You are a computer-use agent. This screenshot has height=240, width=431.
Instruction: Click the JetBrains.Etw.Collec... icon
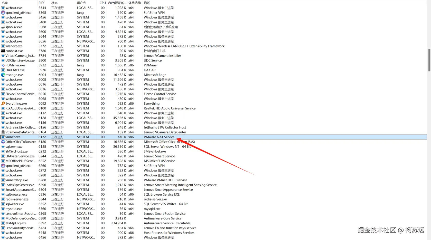click(x=3, y=127)
